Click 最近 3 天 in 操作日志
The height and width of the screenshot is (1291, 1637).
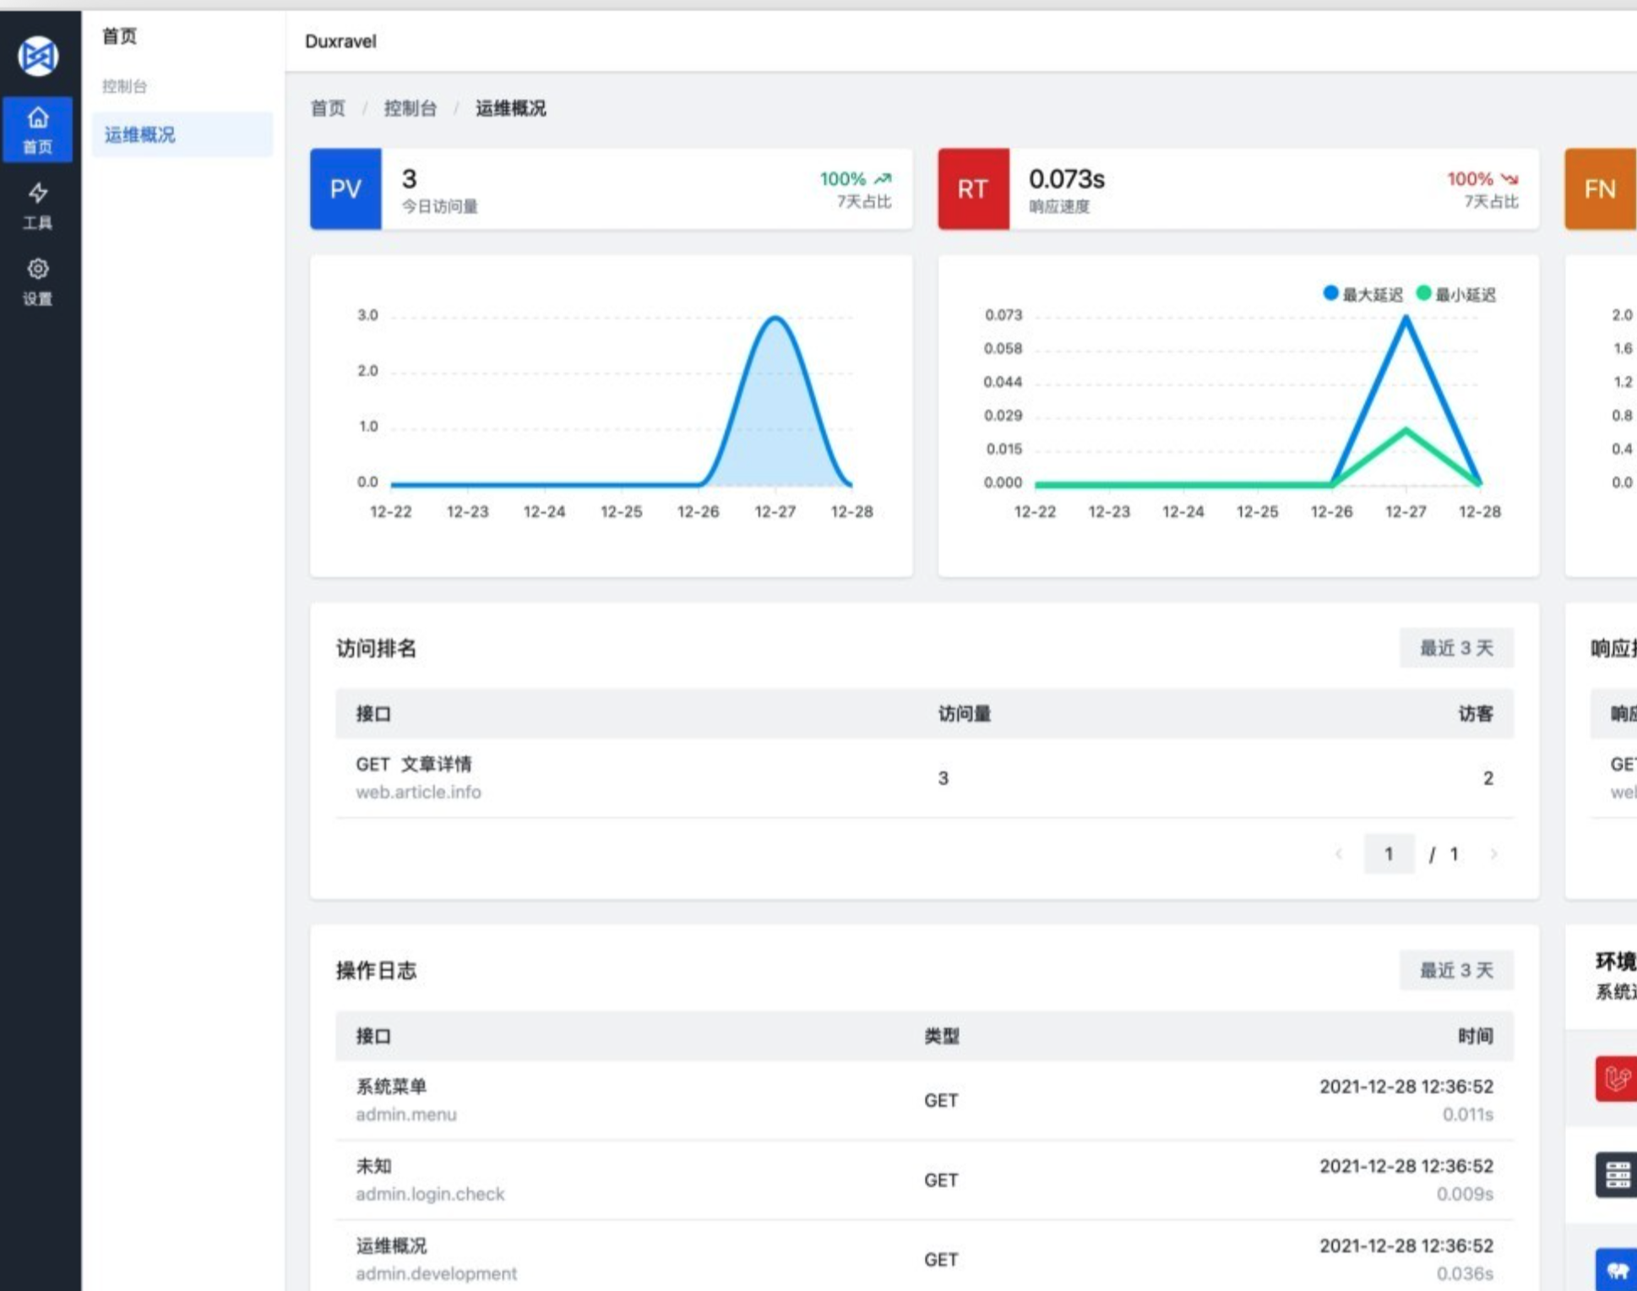[x=1456, y=970]
